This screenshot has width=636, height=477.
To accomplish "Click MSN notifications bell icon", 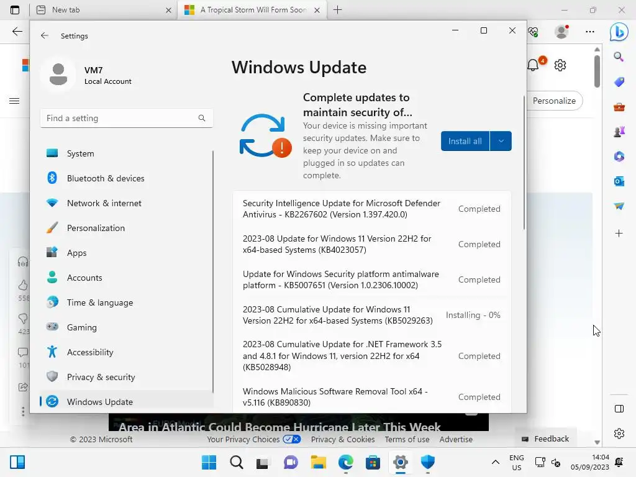I will pyautogui.click(x=534, y=65).
